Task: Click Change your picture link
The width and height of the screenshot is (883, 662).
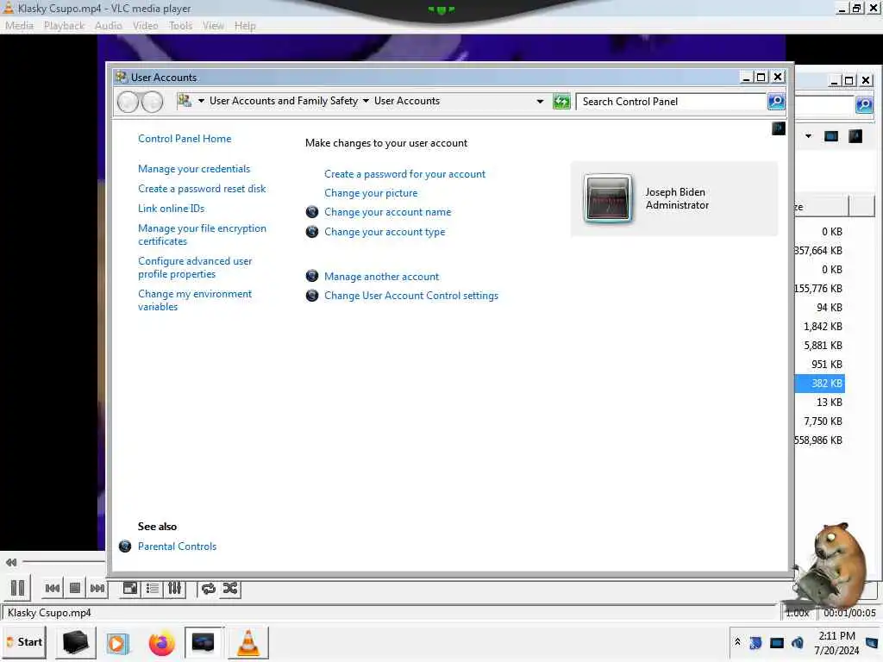Action: click(371, 193)
